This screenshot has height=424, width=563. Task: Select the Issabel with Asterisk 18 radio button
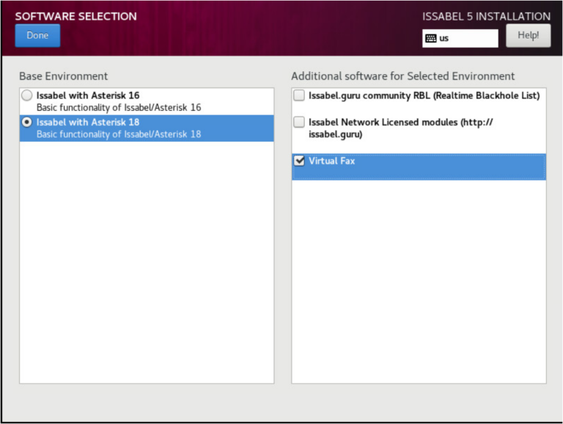(27, 123)
